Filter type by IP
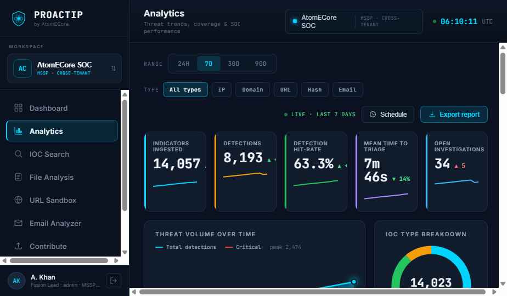The image size is (507, 296). 222,89
